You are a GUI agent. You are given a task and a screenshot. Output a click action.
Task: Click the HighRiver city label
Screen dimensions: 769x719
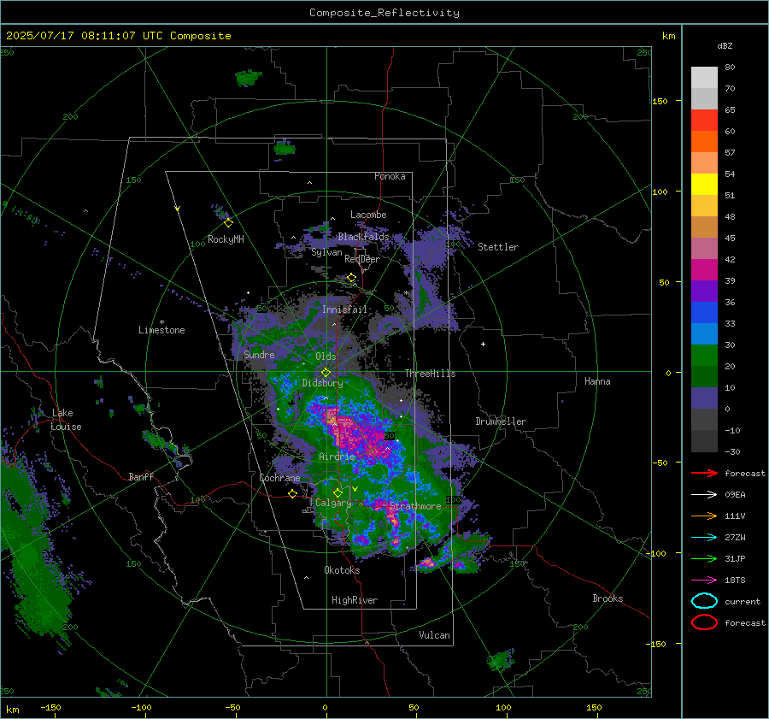tap(355, 600)
